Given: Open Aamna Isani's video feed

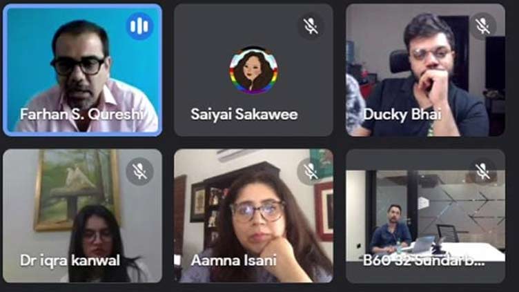Looking at the screenshot, I should pos(253,215).
